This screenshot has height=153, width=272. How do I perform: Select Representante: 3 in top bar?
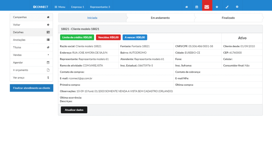click(100, 7)
